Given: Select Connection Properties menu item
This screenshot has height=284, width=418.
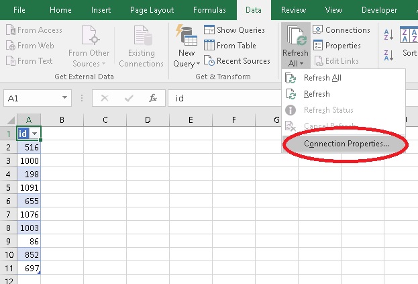Looking at the screenshot, I should (346, 144).
